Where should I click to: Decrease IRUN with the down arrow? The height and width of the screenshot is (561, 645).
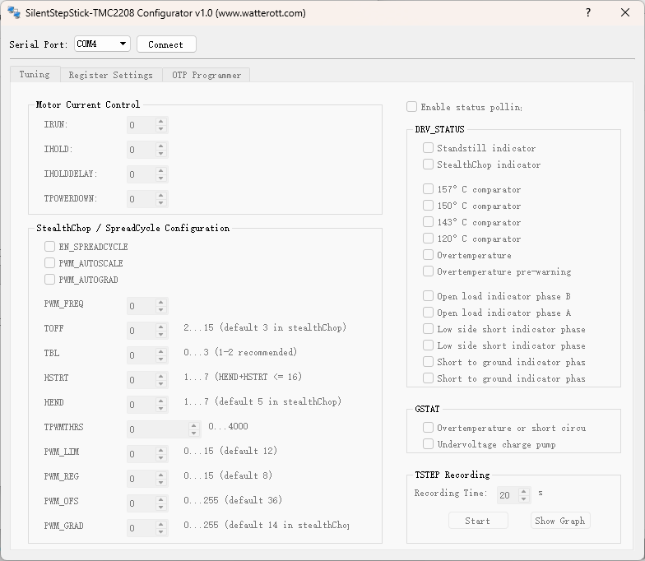[161, 128]
